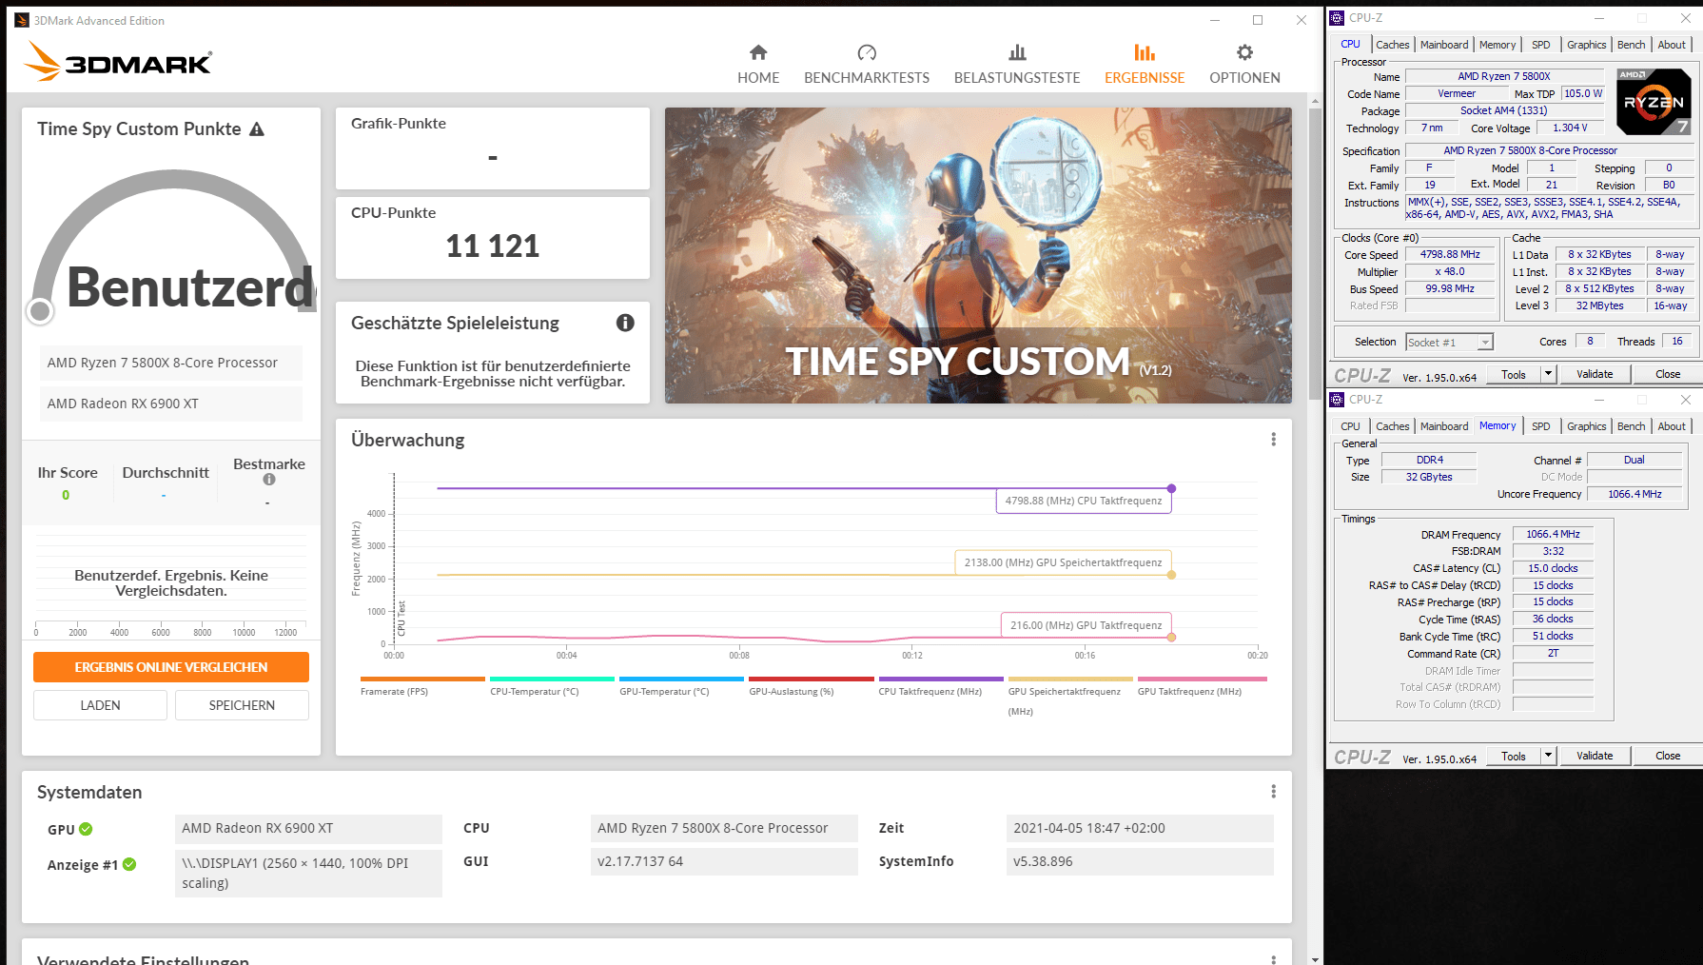Toggle CPU Taktfrequenz purple legend swatch

click(x=941, y=679)
